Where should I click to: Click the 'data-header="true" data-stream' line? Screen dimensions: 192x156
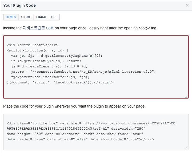[x=80, y=139]
